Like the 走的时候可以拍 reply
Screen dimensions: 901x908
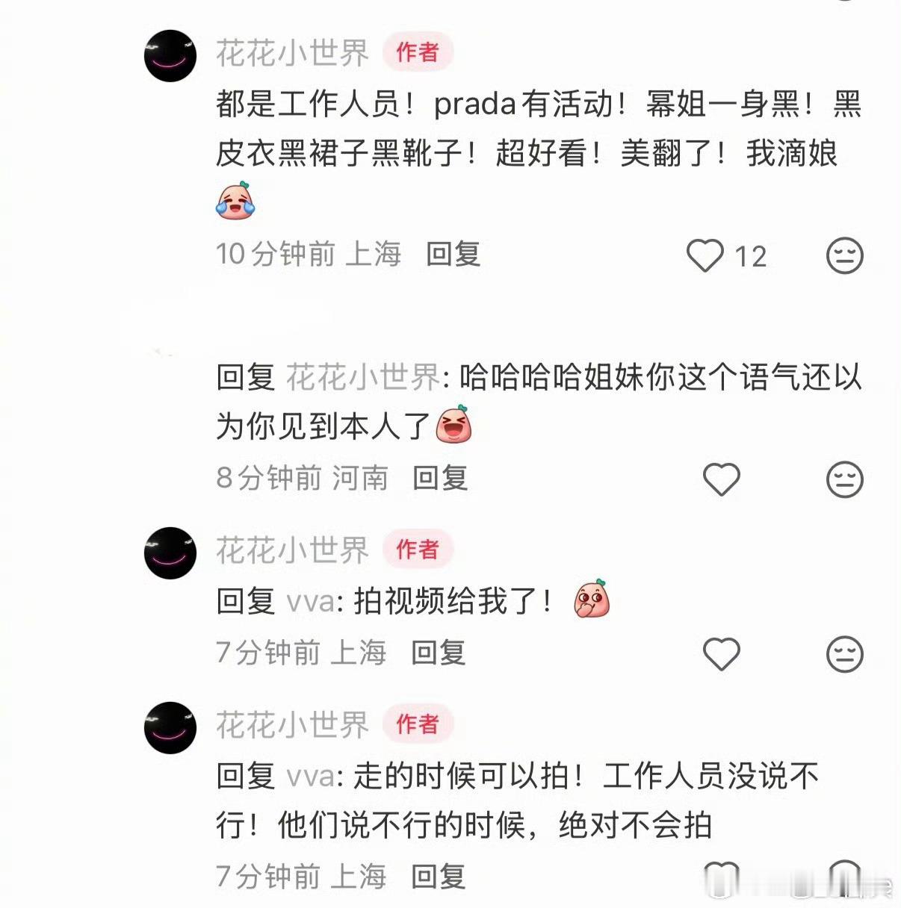(722, 877)
